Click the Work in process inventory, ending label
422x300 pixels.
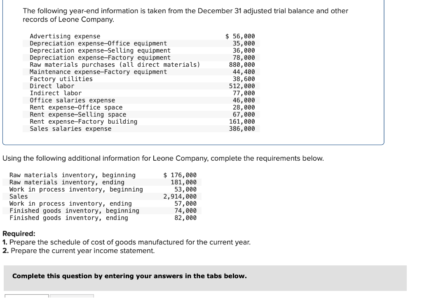coord(70,204)
